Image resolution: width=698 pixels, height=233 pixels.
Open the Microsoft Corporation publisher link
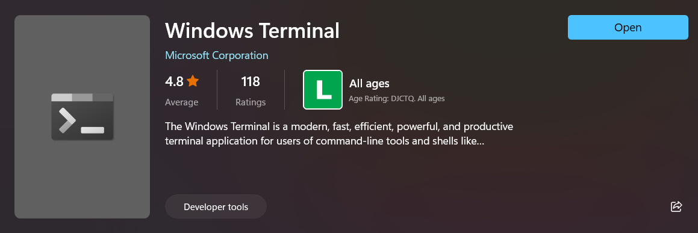tap(216, 55)
